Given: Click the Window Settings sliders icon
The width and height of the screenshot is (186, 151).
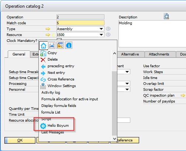Looking at the screenshot, I should click(x=43, y=86).
